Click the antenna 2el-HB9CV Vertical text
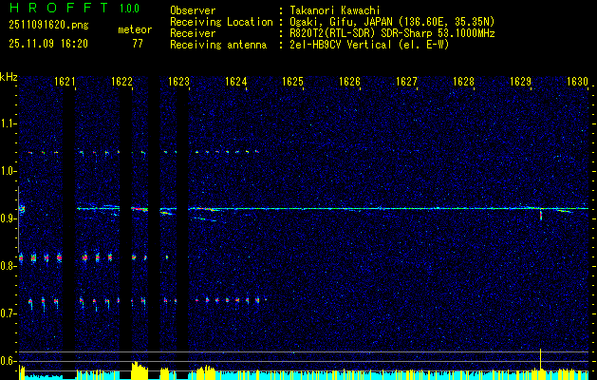 click(369, 45)
